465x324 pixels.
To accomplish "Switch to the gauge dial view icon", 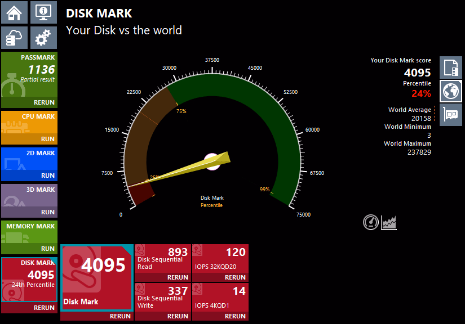I will (x=370, y=222).
